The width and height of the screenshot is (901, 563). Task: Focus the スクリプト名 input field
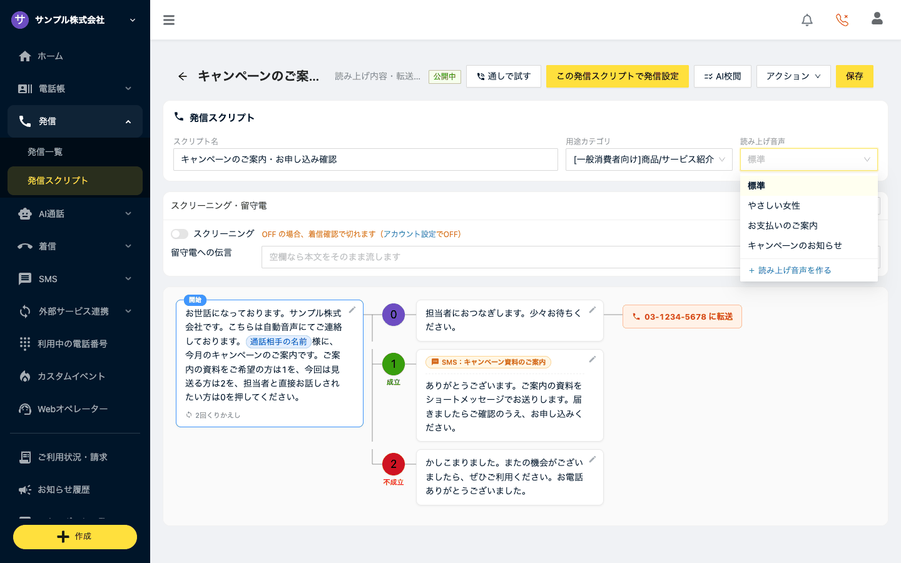click(365, 160)
